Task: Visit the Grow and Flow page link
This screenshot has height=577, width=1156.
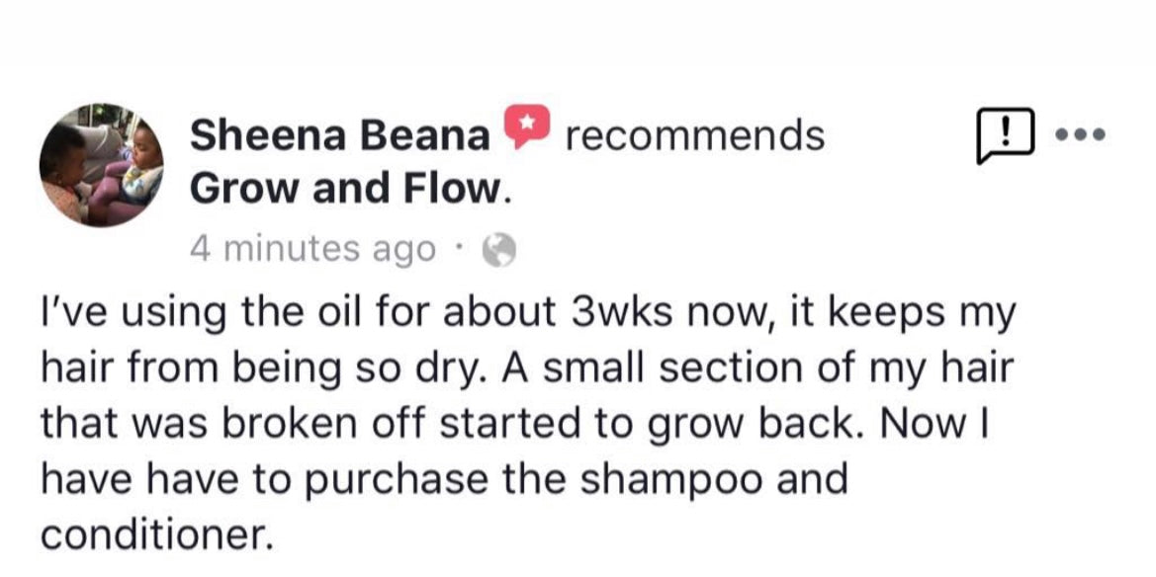Action: (x=350, y=188)
